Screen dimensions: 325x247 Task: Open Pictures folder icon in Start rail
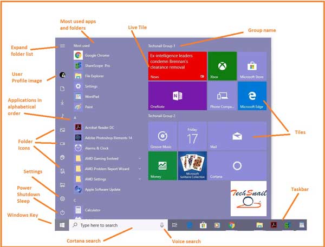[62, 130]
